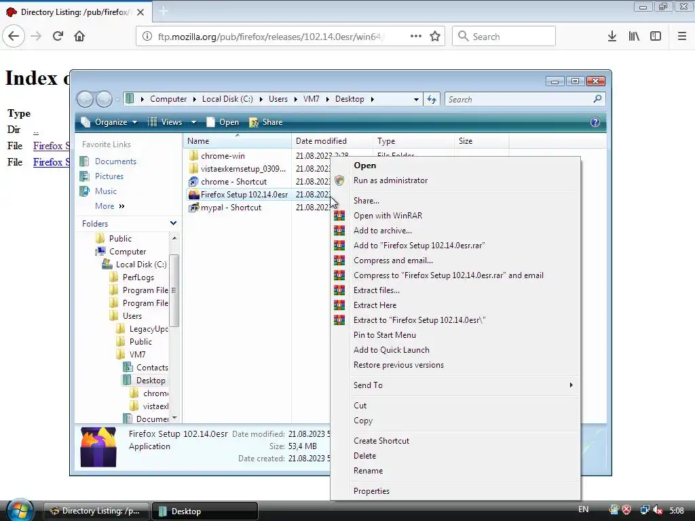Expand the breadcrumb arrow after Desktop
This screenshot has width=695, height=521.
(373, 99)
